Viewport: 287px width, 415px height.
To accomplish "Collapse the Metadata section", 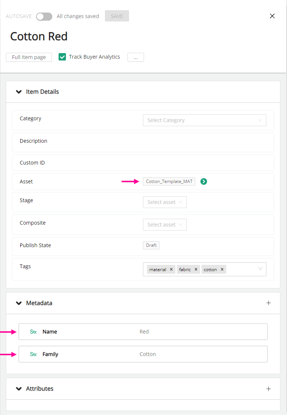I will pyautogui.click(x=19, y=303).
